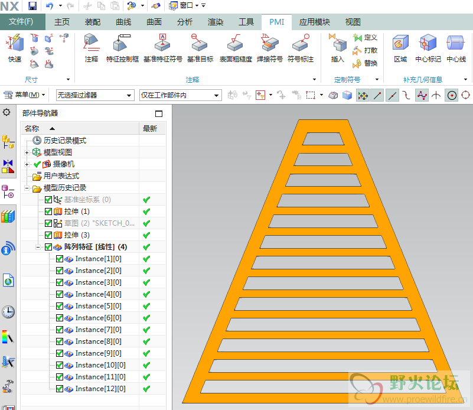Switch to the 装配 assembly tab
473x410 pixels.
[x=93, y=22]
